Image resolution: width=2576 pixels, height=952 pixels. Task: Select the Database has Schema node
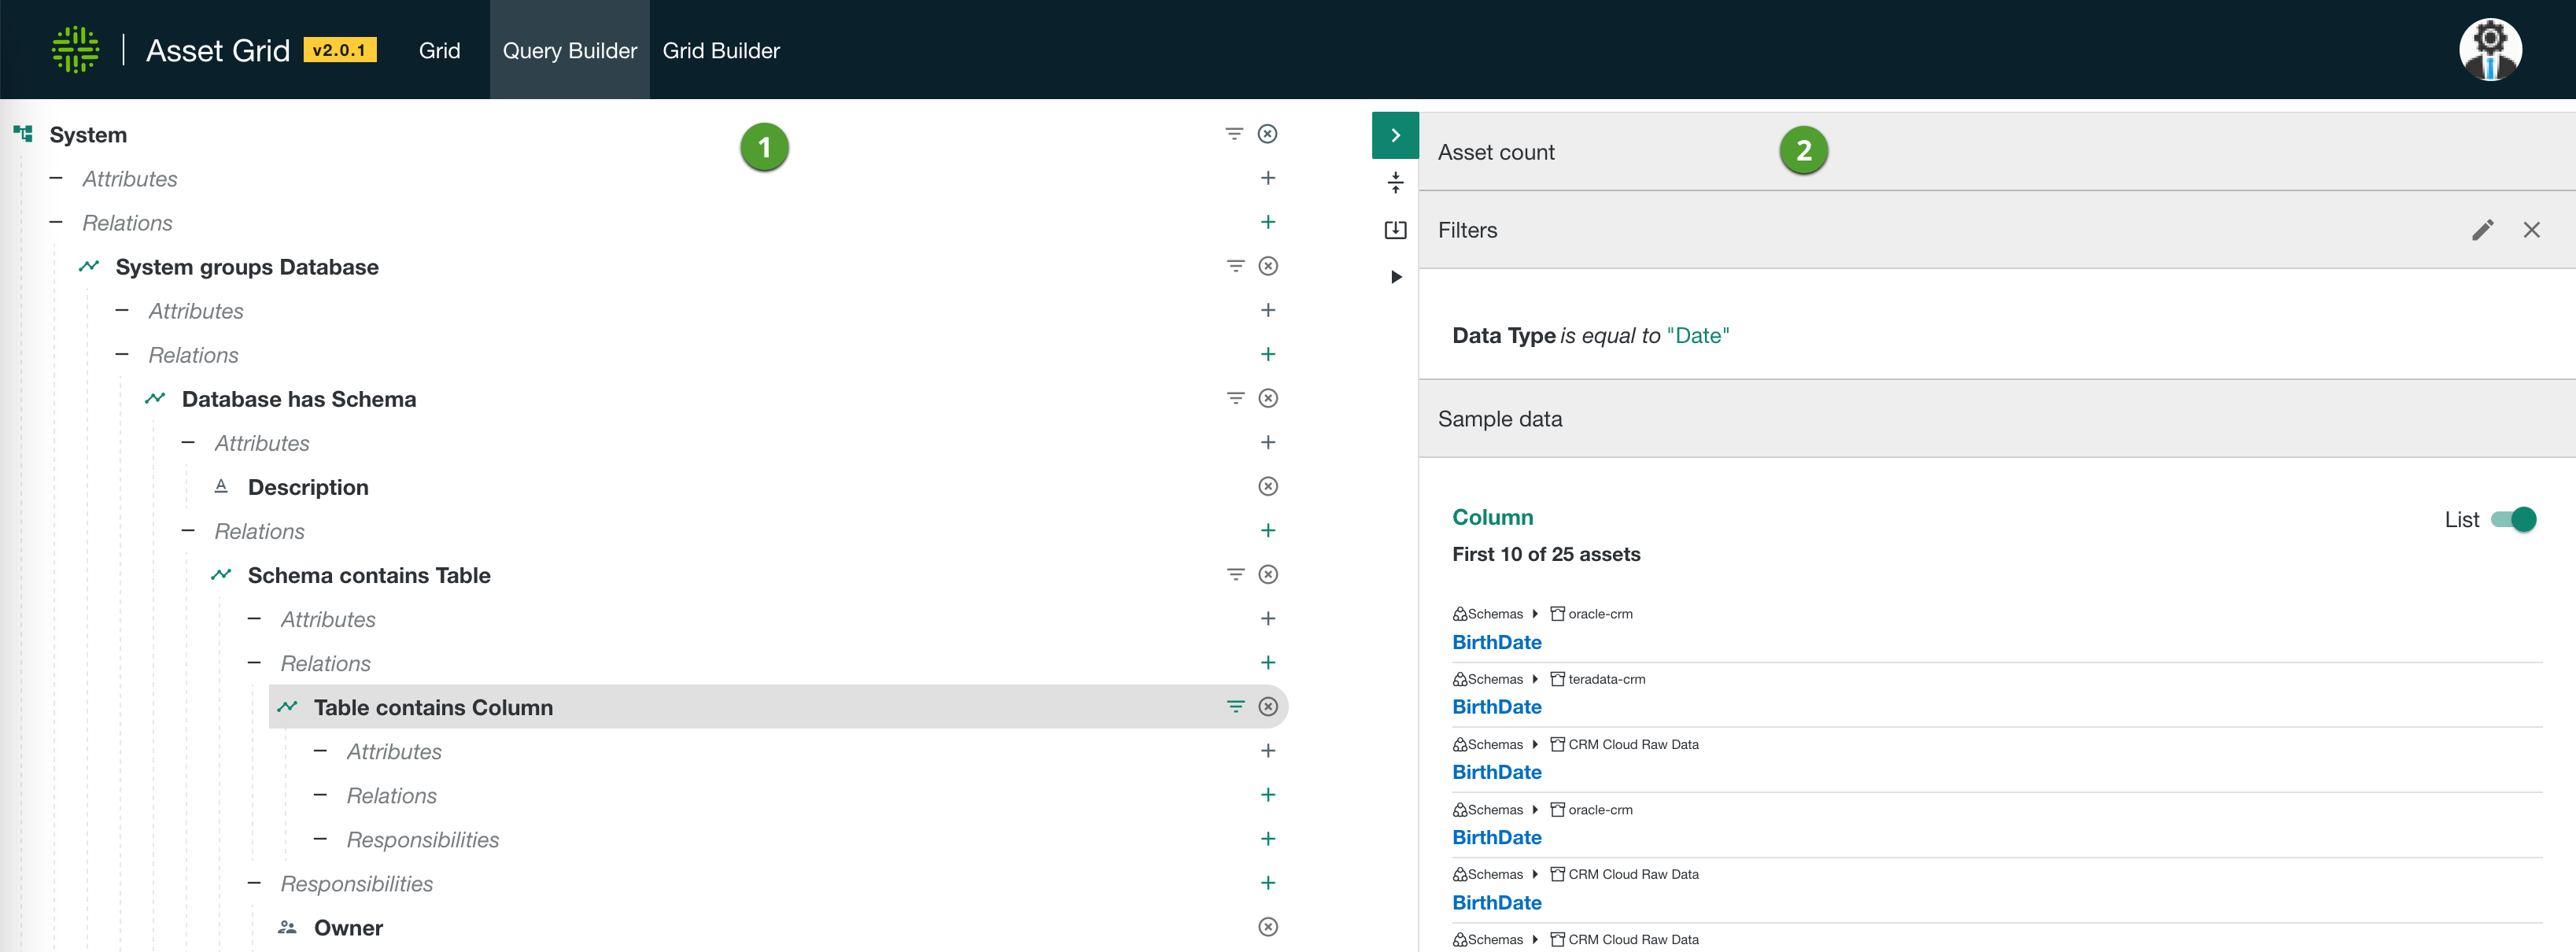(x=299, y=399)
